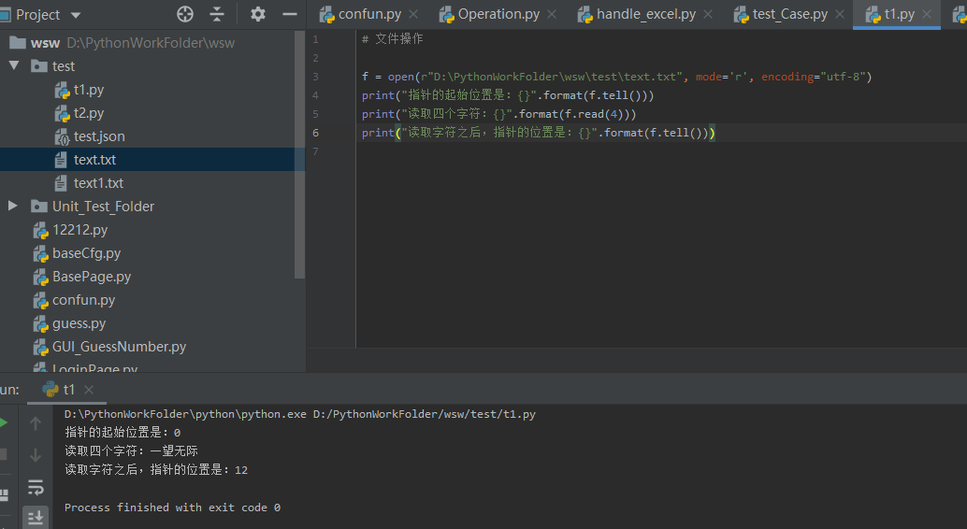Screen dimensions: 967x529
Task: Click the output line ending in 12
Action: [x=156, y=470]
